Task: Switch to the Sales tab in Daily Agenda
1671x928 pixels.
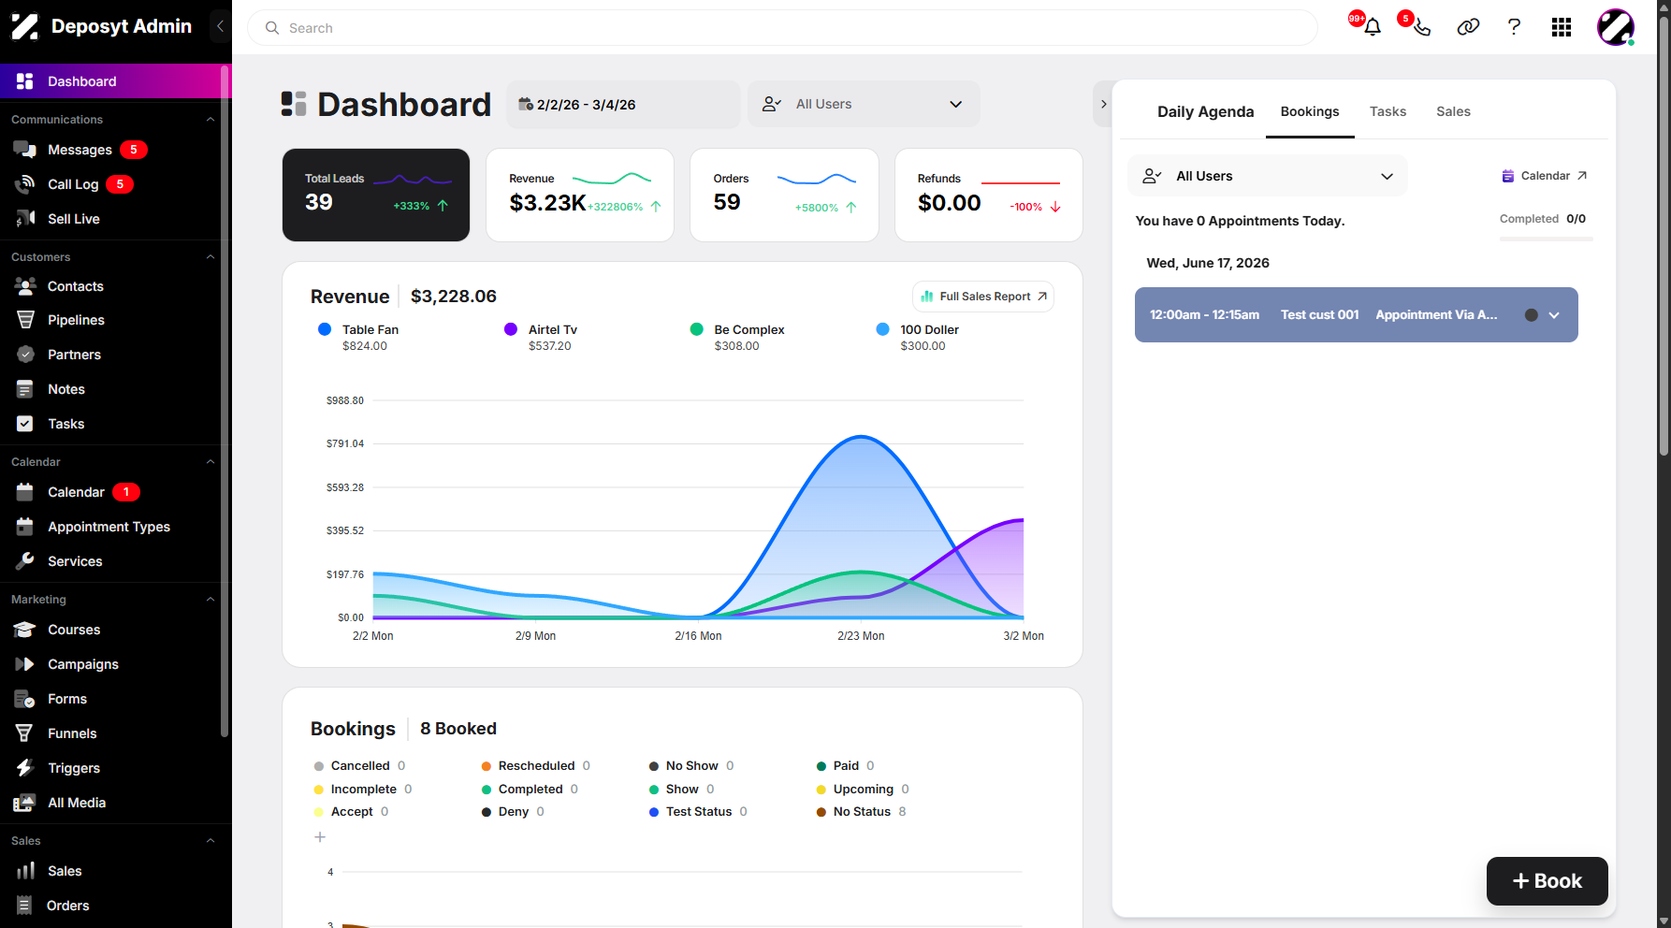Action: point(1453,111)
